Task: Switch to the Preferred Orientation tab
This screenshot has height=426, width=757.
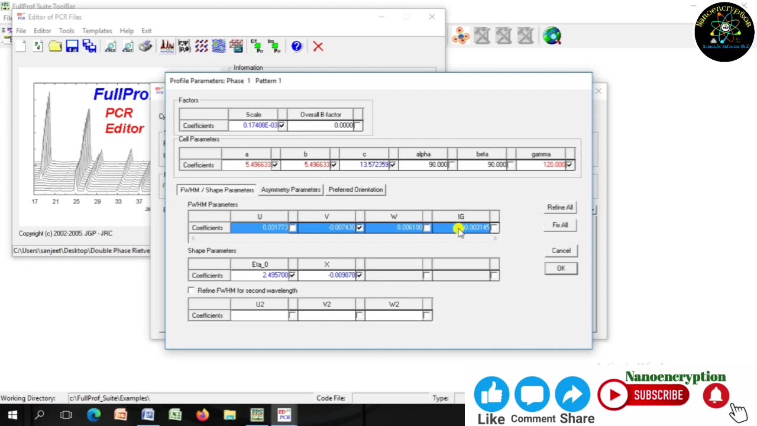Action: point(355,190)
